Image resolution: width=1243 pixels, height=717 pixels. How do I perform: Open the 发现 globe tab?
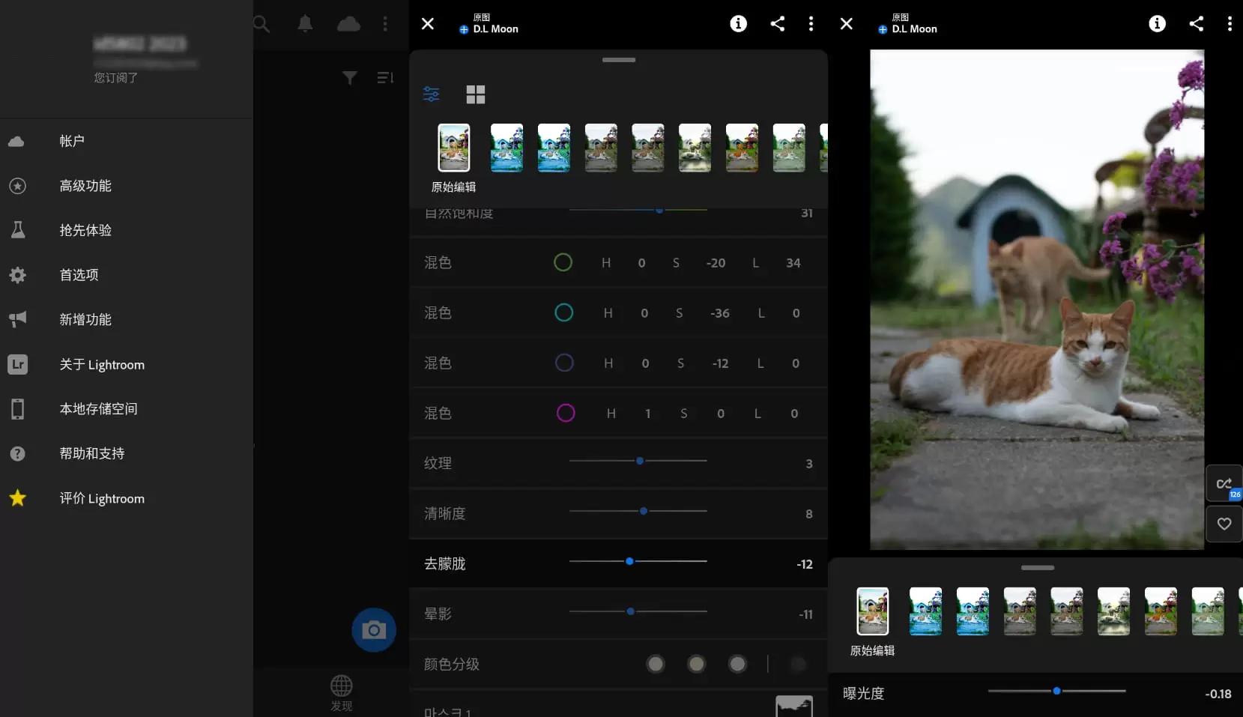(x=342, y=693)
